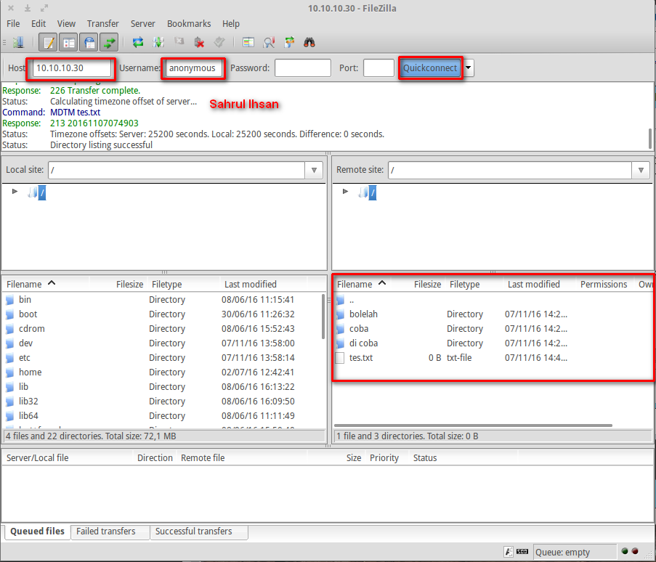Click the speed limits status icon
Screen dimensions: 656x562
[522, 552]
